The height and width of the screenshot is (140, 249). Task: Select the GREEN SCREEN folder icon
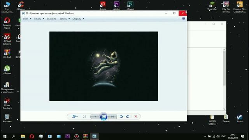[x=212, y=120]
